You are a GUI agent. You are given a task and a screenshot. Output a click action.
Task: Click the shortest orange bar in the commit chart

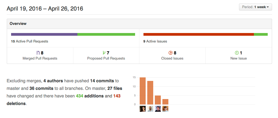pos(165,102)
